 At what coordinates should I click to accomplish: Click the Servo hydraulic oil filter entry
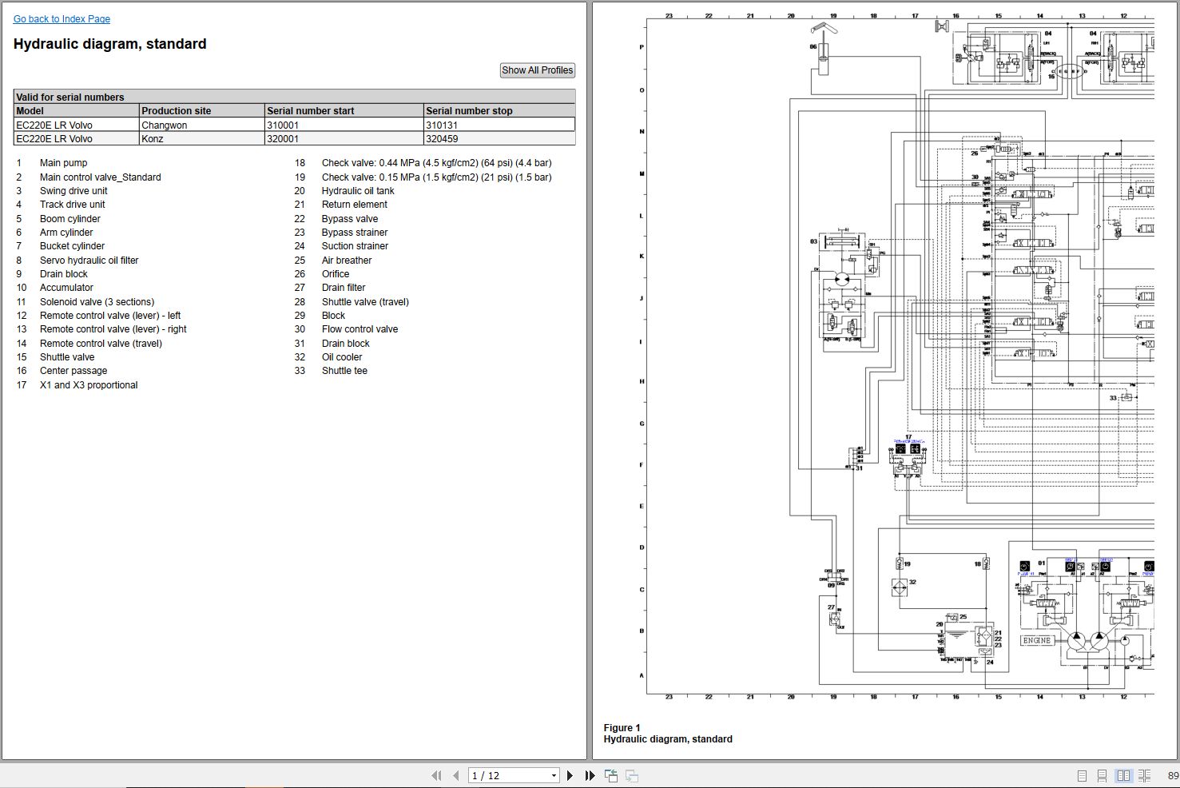tap(89, 261)
